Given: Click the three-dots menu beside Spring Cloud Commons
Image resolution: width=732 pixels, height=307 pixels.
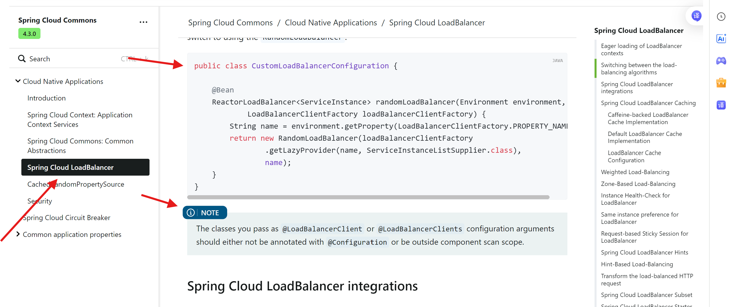Looking at the screenshot, I should (x=143, y=22).
